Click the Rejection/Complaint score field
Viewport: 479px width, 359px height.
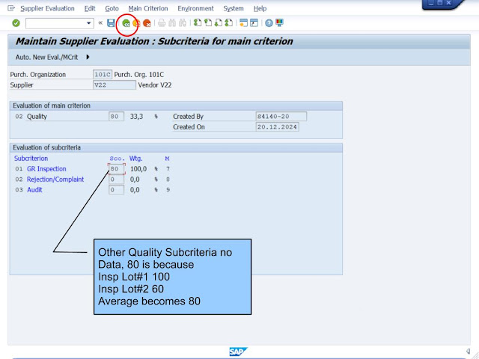point(117,179)
